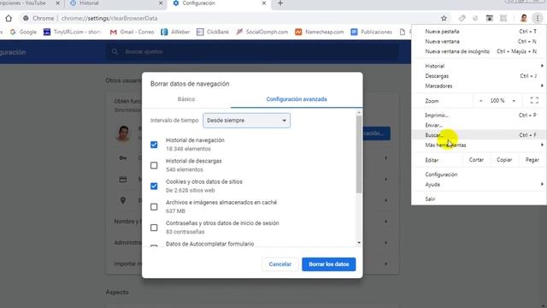
Task: Uncheck Historial de navegación checkbox
Action: pyautogui.click(x=154, y=145)
